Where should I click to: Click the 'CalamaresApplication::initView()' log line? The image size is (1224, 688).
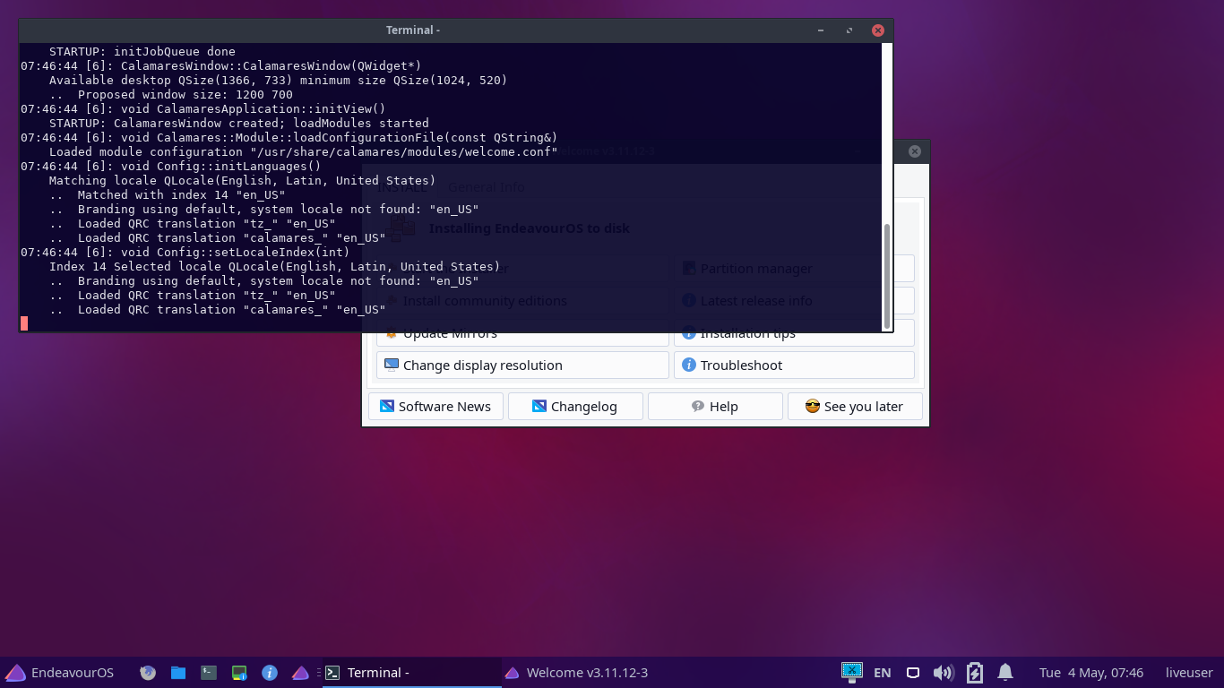pos(203,109)
